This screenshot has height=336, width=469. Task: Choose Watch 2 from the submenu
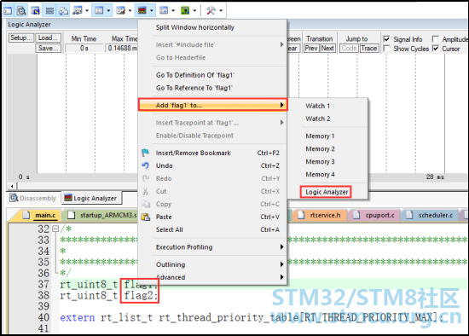[327, 119]
